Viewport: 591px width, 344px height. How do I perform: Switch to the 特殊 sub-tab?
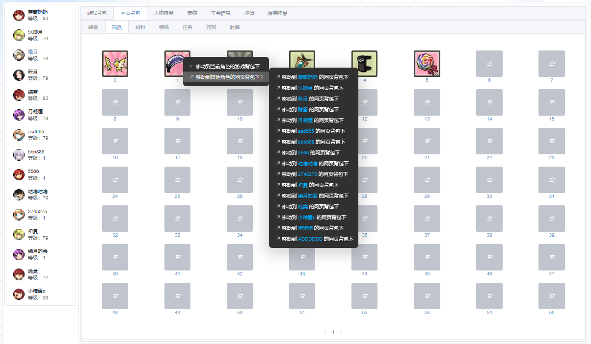click(164, 27)
